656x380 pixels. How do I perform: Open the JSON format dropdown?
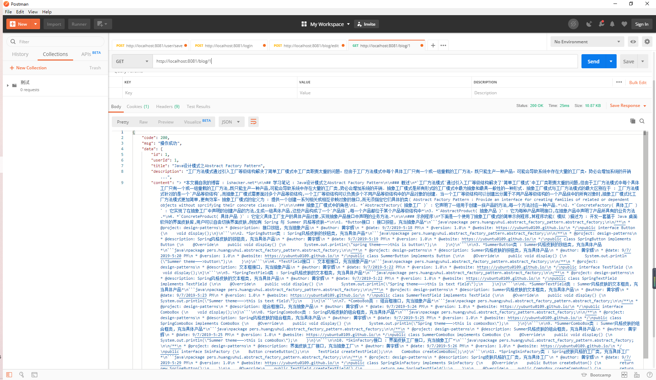[x=231, y=122]
